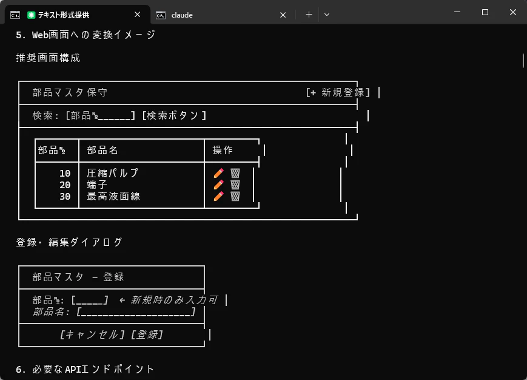Viewport: 527px width, 380px height.
Task: Click the 最高液面線 cell text
Action: (113, 195)
